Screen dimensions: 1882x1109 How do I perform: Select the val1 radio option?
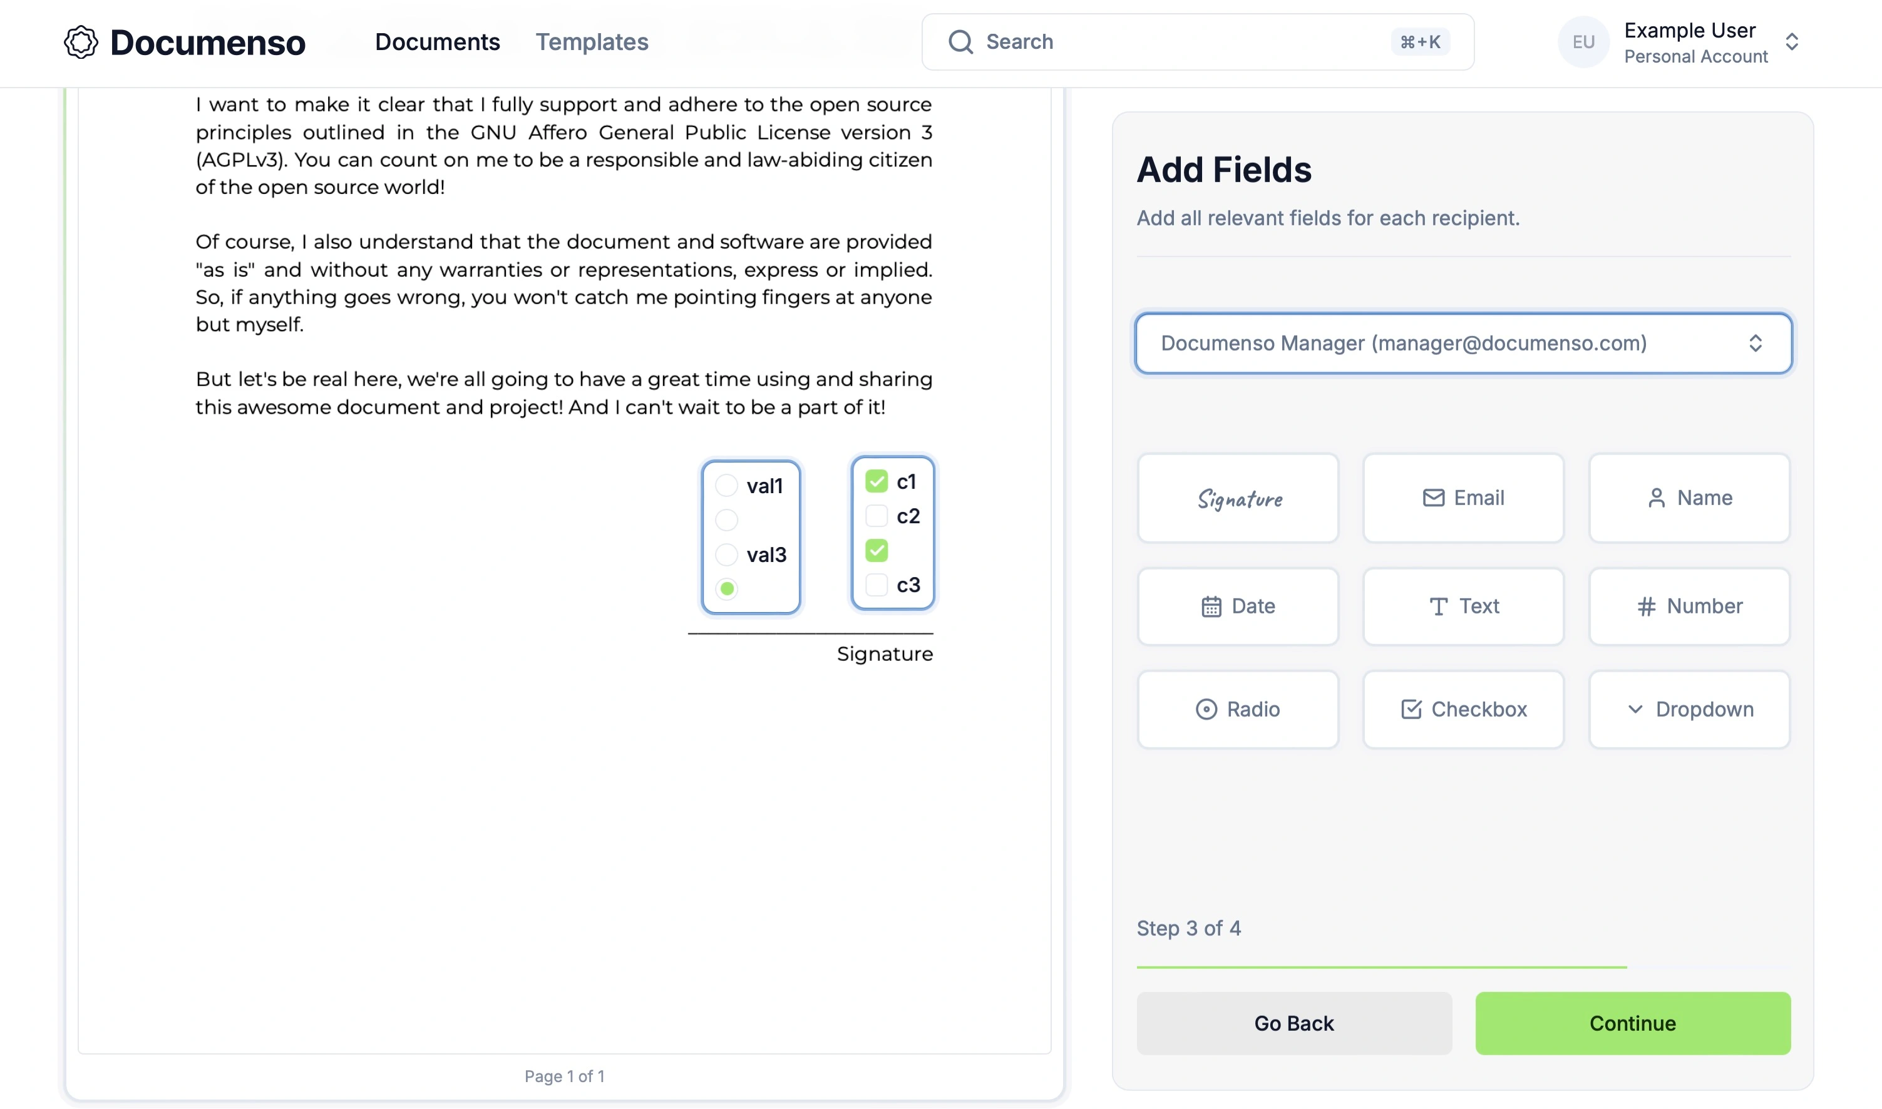pyautogui.click(x=726, y=486)
